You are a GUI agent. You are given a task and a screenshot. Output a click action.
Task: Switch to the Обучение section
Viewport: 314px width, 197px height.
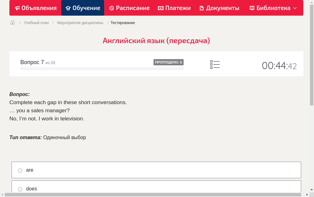click(x=86, y=8)
